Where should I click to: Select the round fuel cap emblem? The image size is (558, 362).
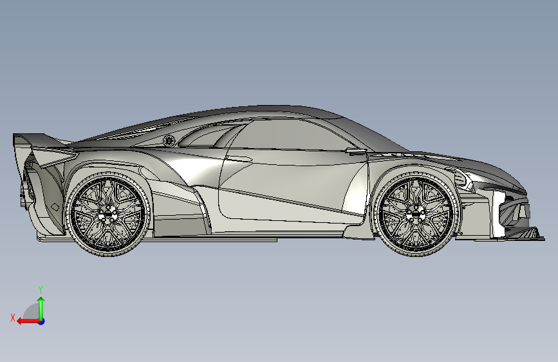point(169,141)
